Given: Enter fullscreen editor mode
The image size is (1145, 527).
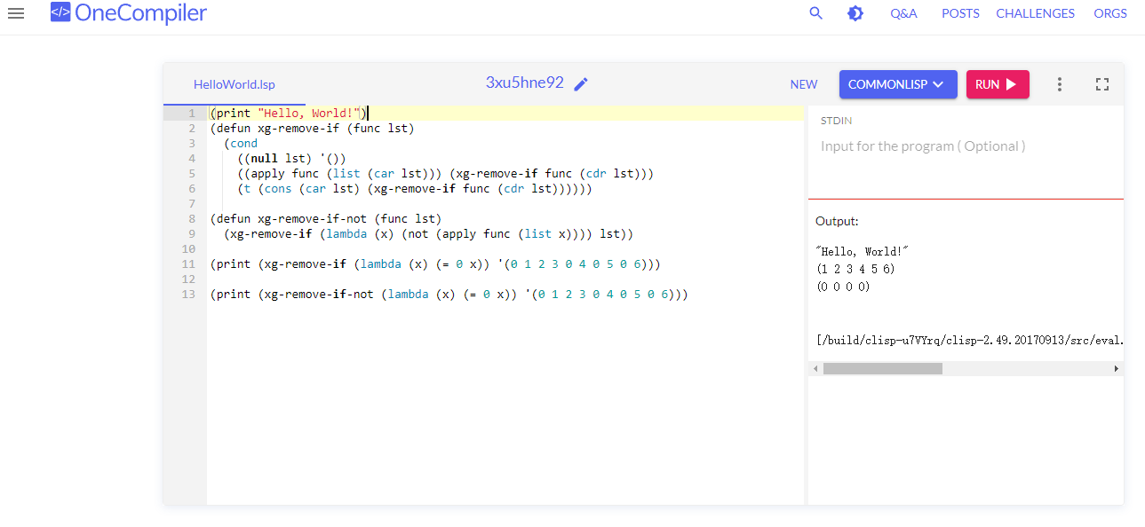Looking at the screenshot, I should click(1102, 84).
